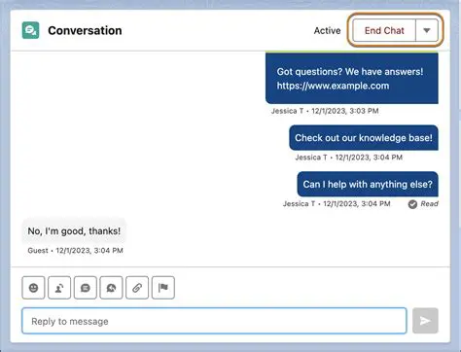This screenshot has width=461, height=352.
Task: Raise a flag for supervisor help
Action: pos(163,288)
